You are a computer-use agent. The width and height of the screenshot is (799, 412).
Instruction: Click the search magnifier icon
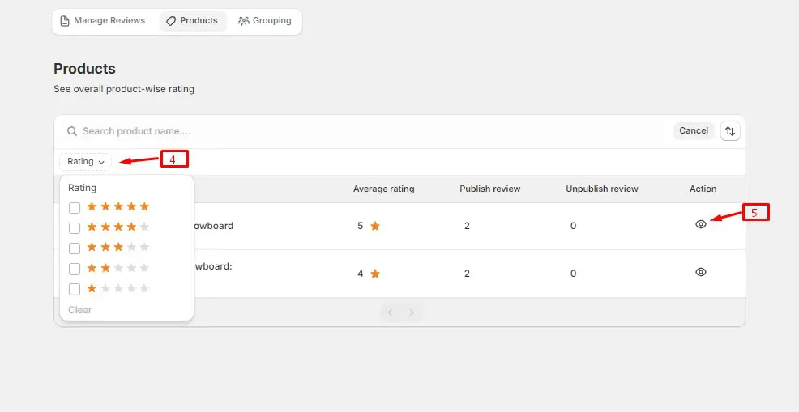pyautogui.click(x=72, y=131)
